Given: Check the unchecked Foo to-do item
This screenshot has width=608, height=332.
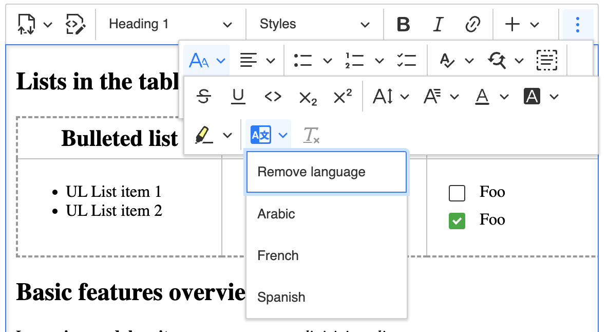Looking at the screenshot, I should [x=457, y=192].
